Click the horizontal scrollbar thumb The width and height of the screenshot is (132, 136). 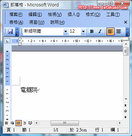click(65, 123)
